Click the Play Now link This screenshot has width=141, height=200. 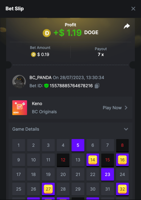click(x=112, y=108)
